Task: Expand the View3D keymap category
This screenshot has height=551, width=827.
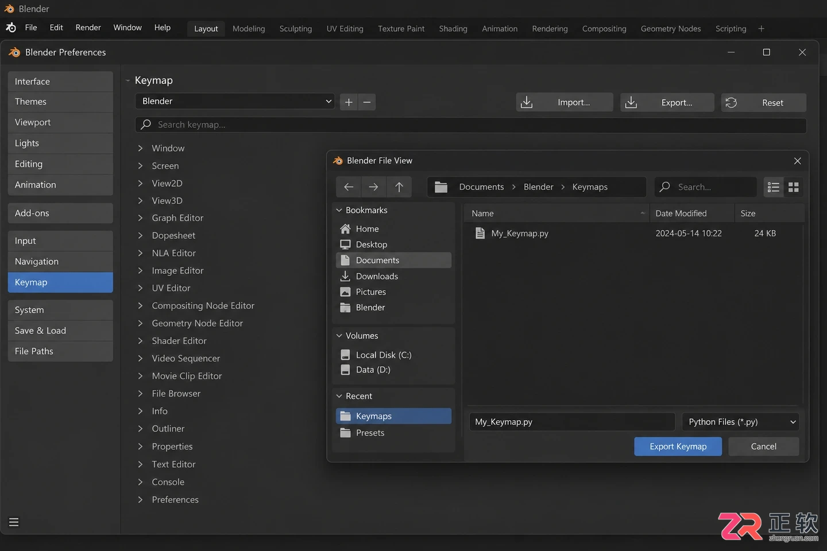Action: click(140, 200)
